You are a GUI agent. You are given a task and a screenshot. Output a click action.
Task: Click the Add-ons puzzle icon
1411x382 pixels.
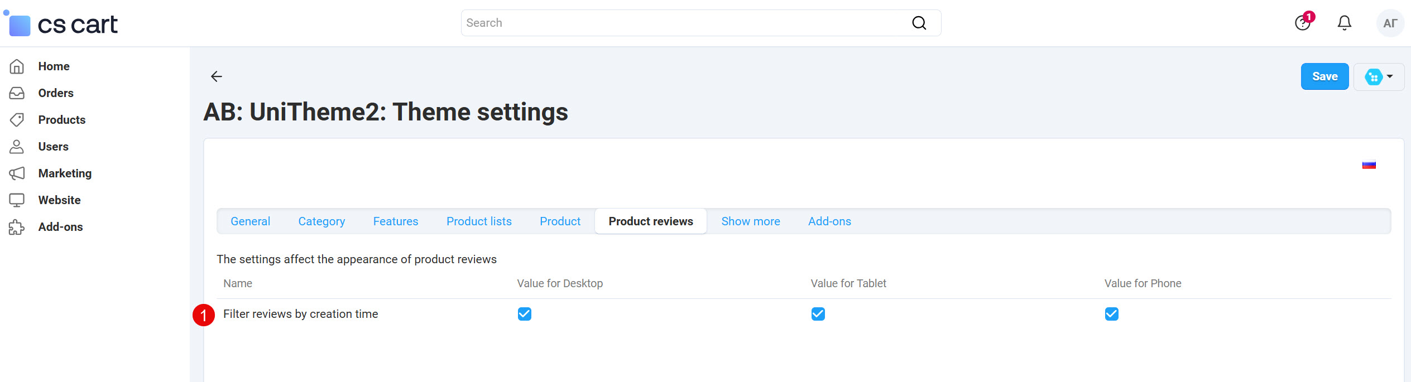click(x=17, y=227)
